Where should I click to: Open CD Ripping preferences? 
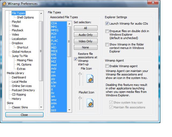pos(19,94)
